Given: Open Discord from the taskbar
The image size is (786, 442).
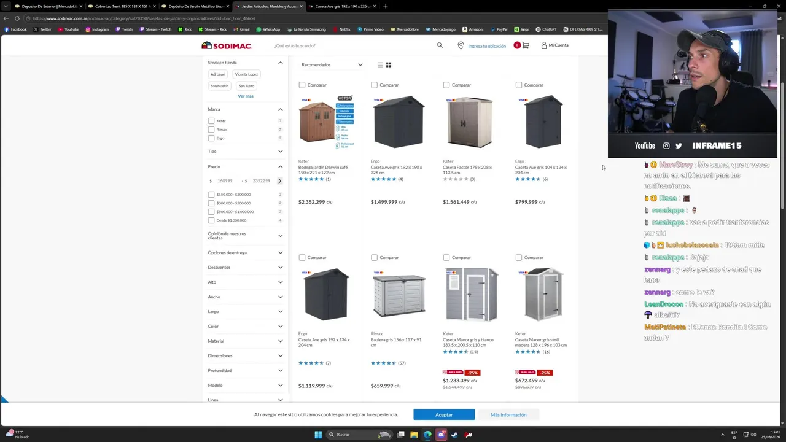Looking at the screenshot, I should (x=442, y=435).
